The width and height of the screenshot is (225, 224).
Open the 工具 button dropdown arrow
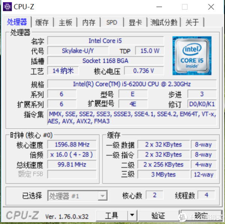coord(132,215)
